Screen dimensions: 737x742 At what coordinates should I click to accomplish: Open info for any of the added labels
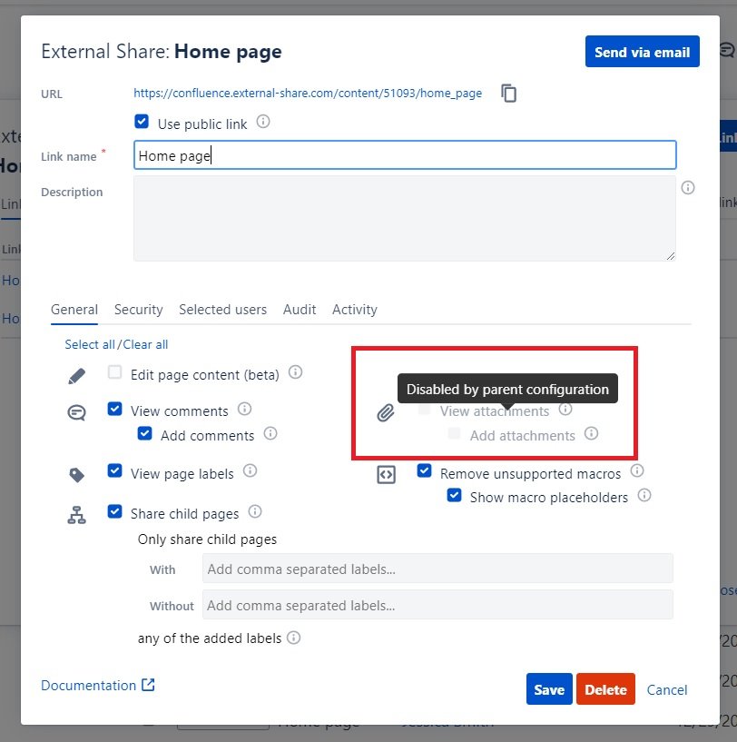[x=293, y=638]
